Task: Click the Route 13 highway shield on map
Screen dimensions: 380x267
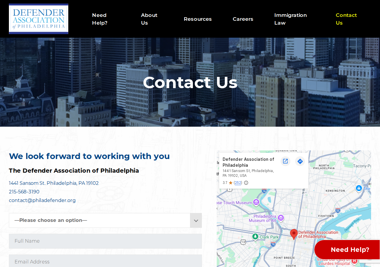Action: 243,242
